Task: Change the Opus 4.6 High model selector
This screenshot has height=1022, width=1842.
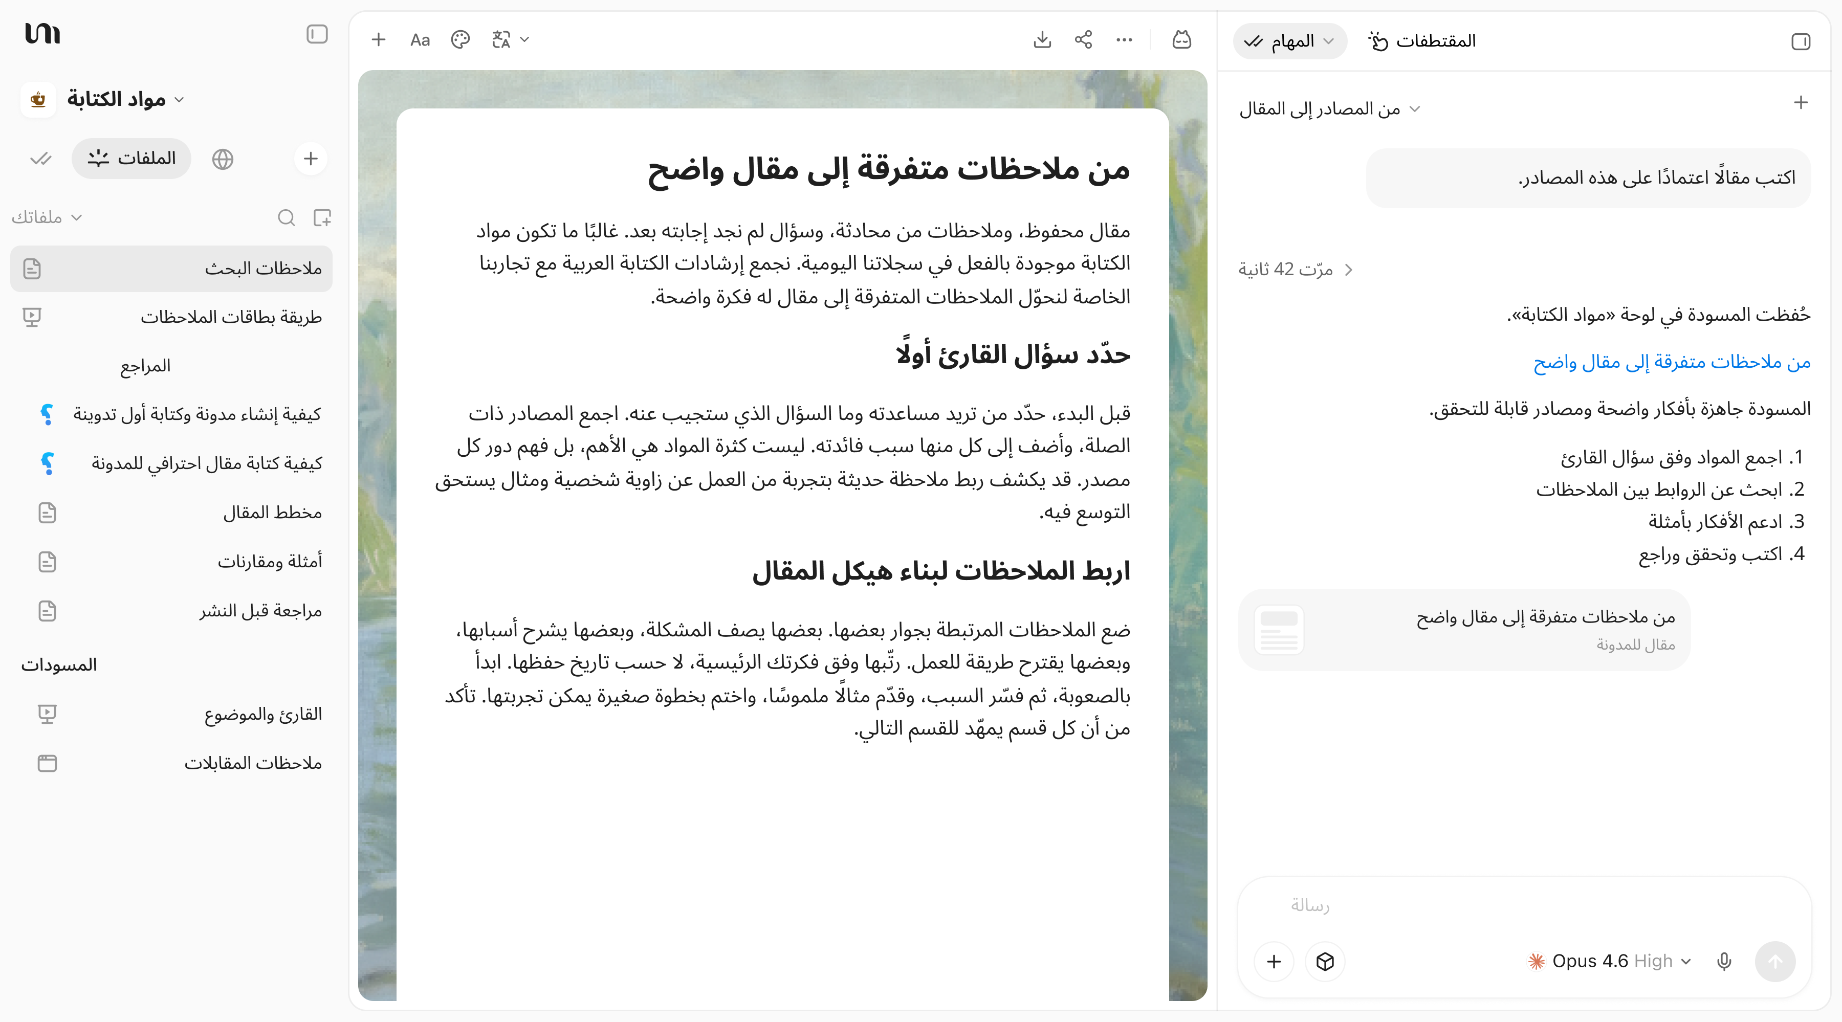Action: point(1609,961)
